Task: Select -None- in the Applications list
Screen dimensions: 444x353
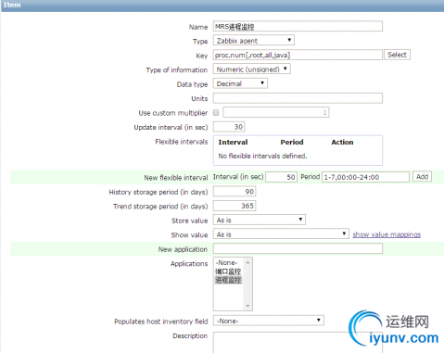Action: click(227, 262)
